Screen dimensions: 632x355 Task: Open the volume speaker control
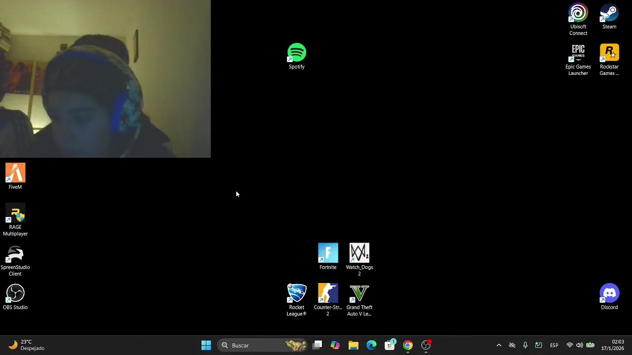click(580, 345)
